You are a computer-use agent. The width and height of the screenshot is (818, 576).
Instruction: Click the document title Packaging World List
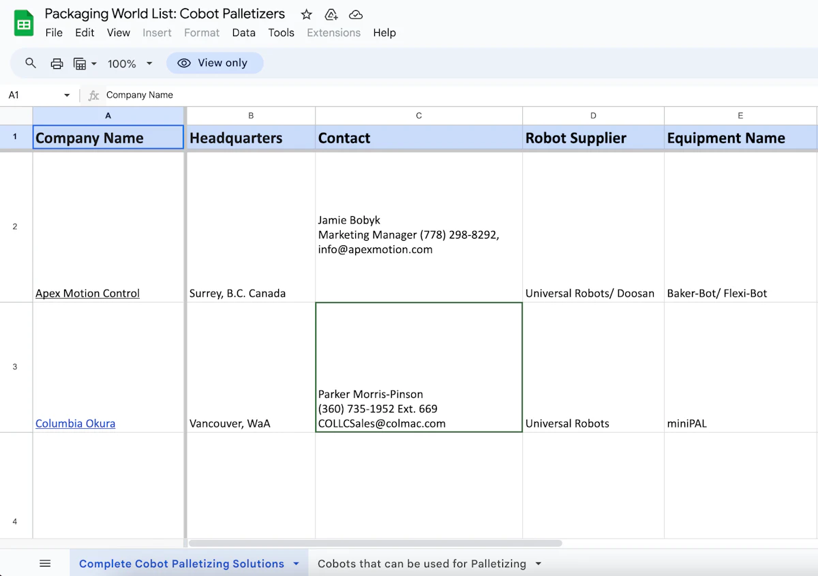tap(165, 14)
